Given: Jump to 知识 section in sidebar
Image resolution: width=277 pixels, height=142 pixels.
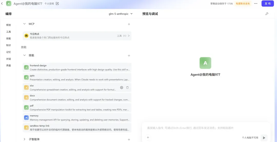Looking at the screenshot, I should [8, 45].
